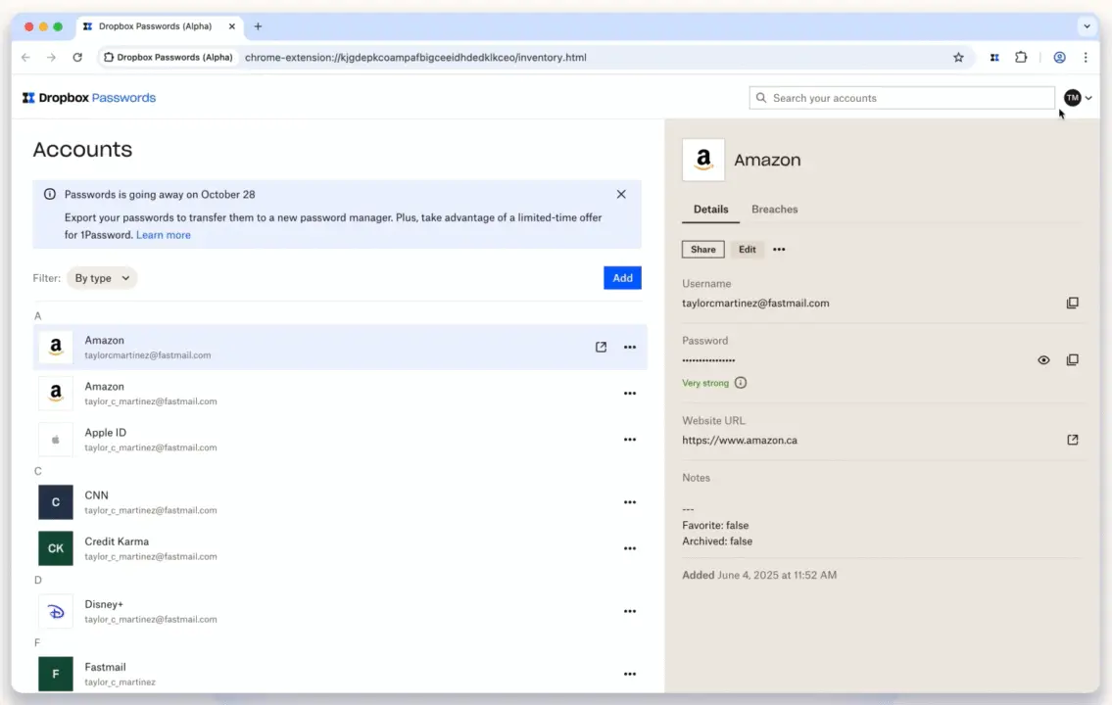The image size is (1112, 705).
Task: Launch the selected Amazon account site
Action: pos(601,348)
